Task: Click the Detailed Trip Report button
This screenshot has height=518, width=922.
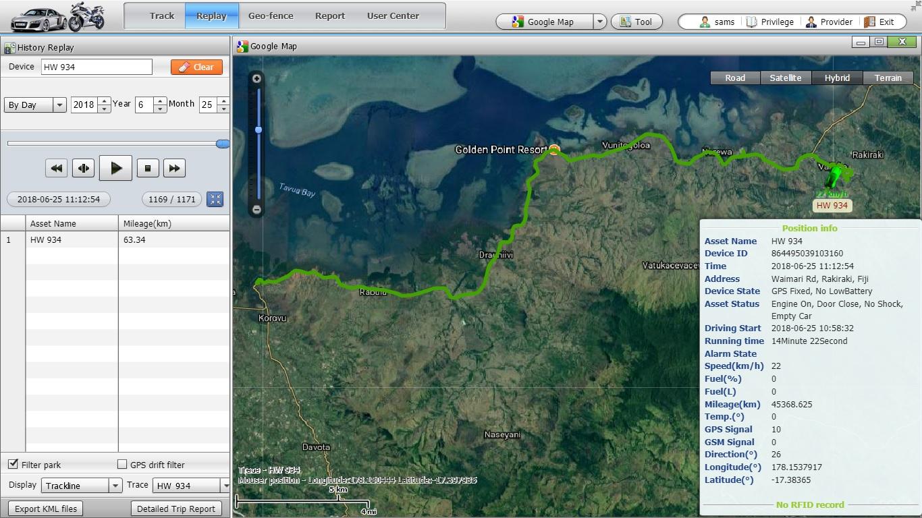Action: pos(176,509)
